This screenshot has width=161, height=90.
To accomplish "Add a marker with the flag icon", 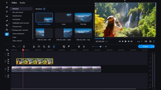I will [x=69, y=47].
